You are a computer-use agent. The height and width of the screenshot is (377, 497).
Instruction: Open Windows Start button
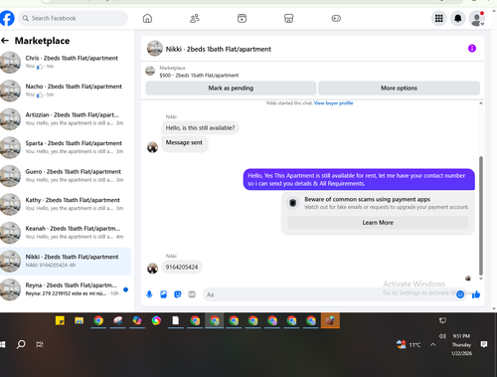3,344
